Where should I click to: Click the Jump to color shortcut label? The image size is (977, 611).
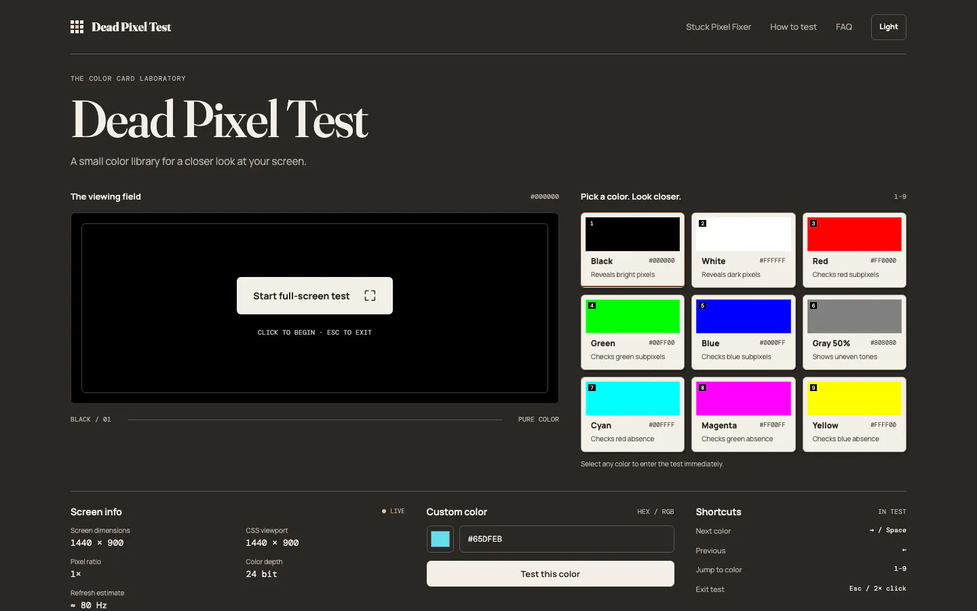click(x=719, y=570)
